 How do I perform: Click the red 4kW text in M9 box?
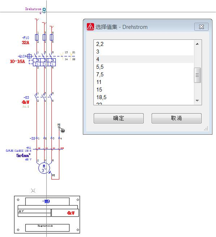click(71, 213)
